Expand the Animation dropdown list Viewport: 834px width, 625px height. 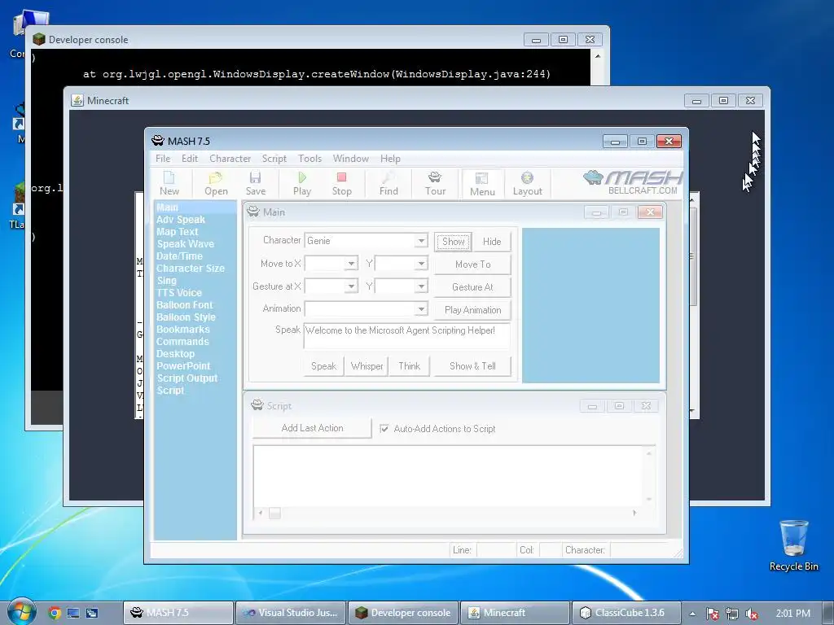click(421, 308)
